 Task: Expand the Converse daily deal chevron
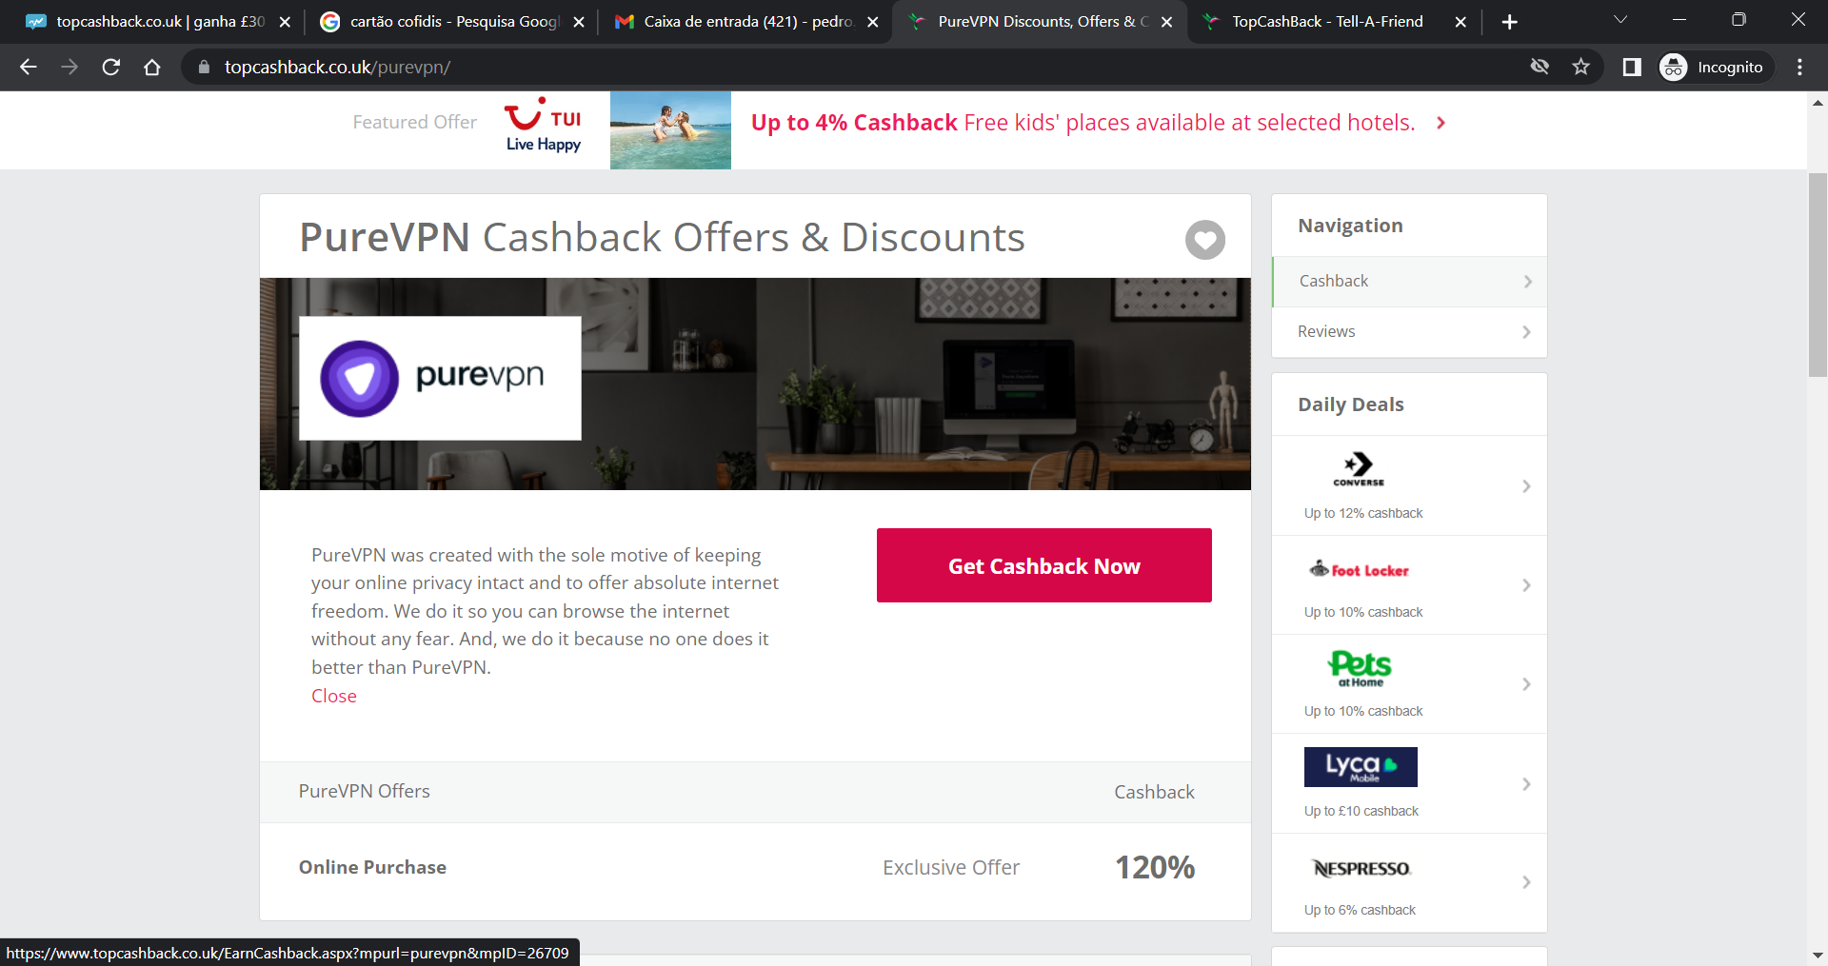[x=1526, y=485]
